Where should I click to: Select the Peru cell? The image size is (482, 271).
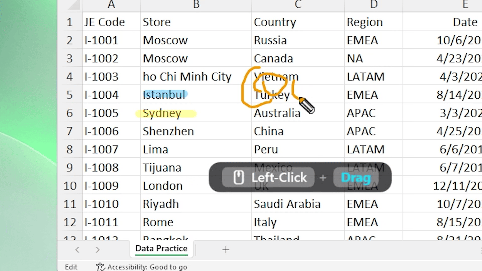[298, 149]
